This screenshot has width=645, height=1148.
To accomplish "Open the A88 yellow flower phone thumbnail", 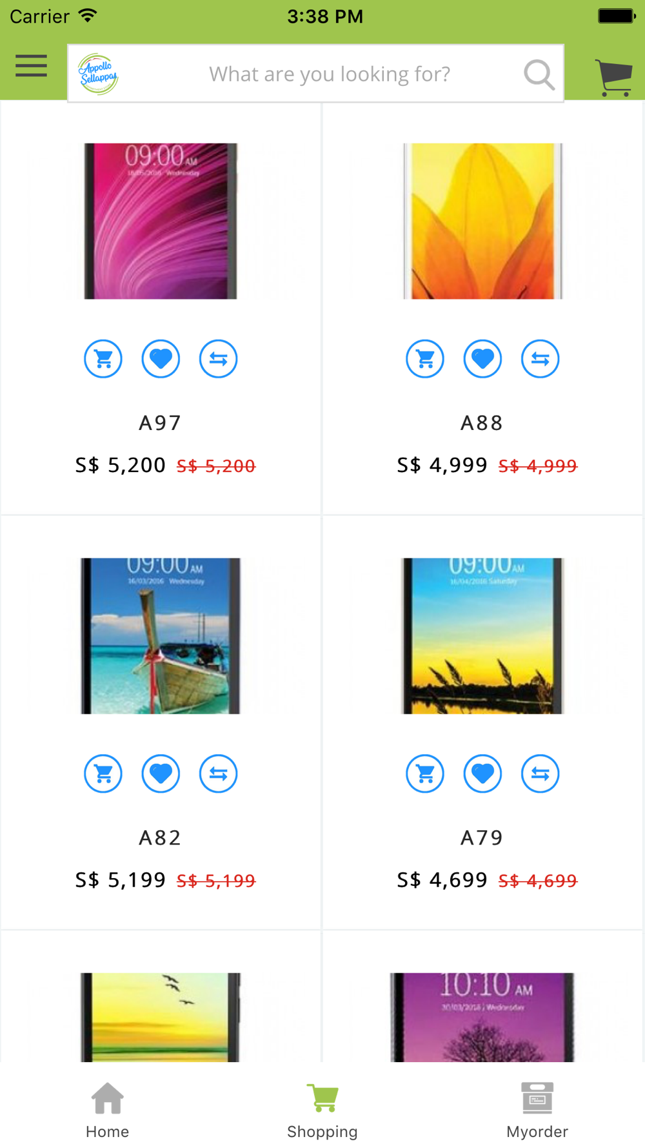I will click(x=482, y=221).
